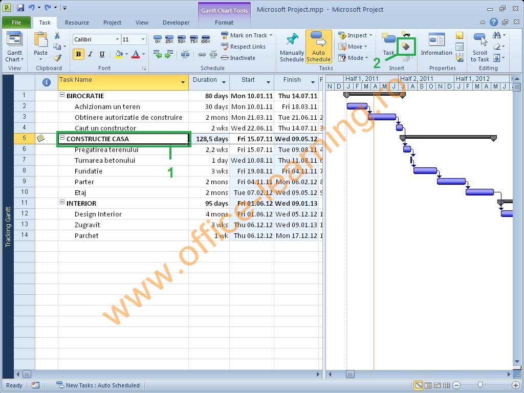Open the File tab

(16, 23)
